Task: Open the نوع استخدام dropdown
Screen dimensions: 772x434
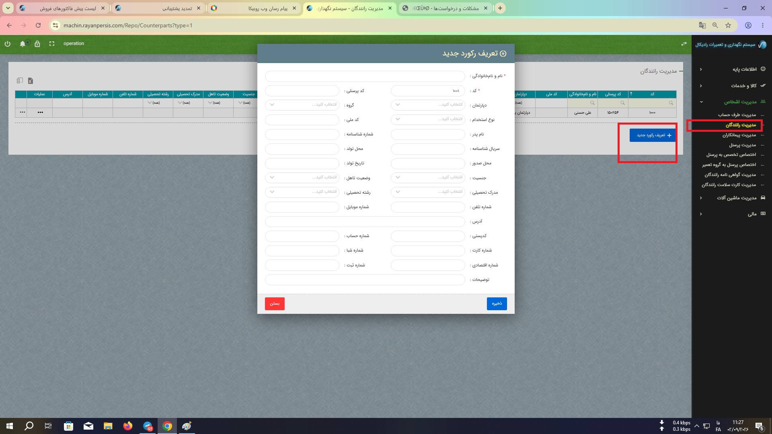Action: 428,119
